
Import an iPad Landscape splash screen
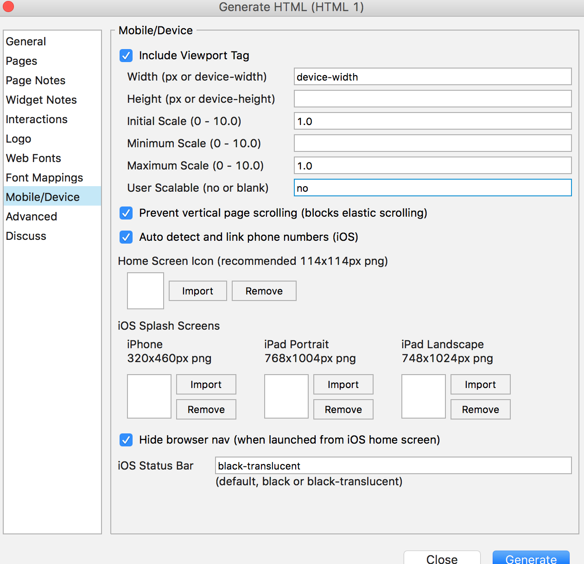coord(480,384)
